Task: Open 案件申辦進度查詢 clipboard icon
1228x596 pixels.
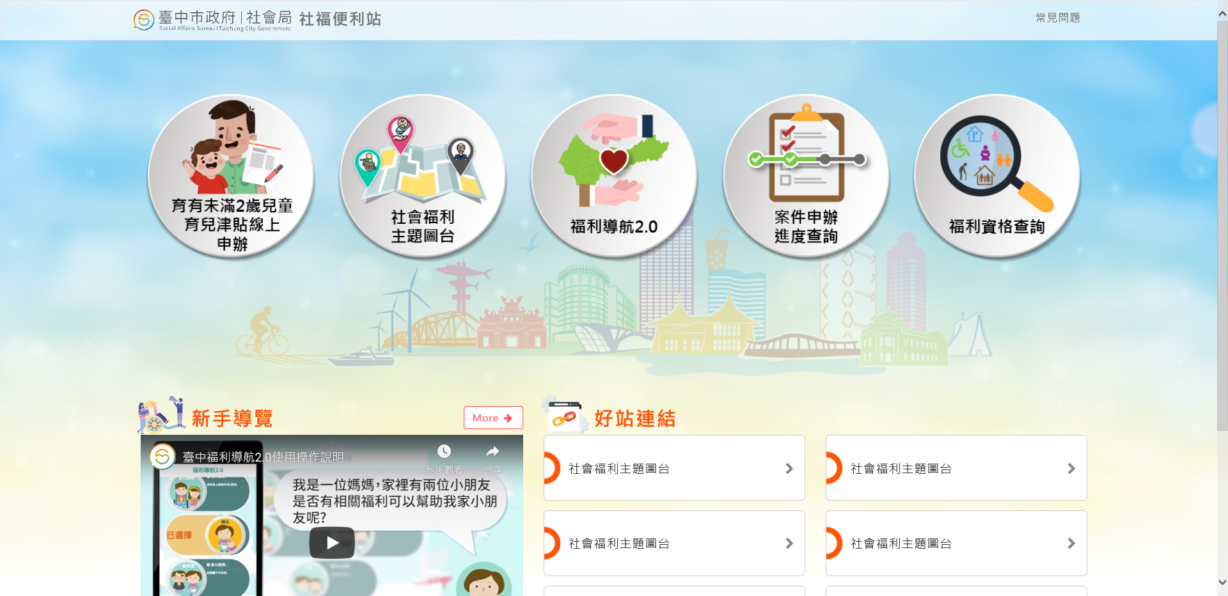Action: (x=806, y=176)
